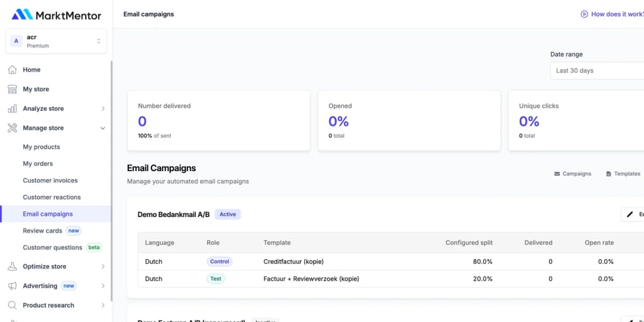Open Customer questions page
The width and height of the screenshot is (644, 322).
(x=53, y=248)
